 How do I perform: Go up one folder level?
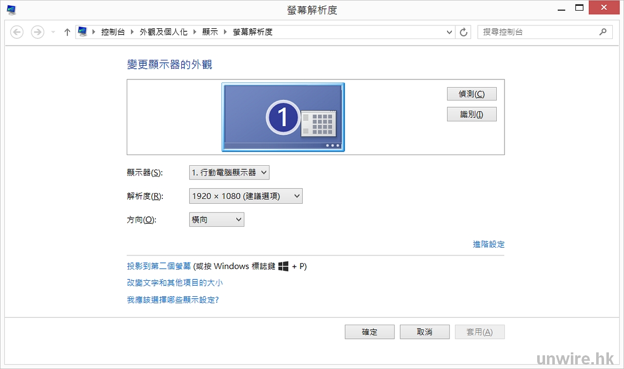67,32
